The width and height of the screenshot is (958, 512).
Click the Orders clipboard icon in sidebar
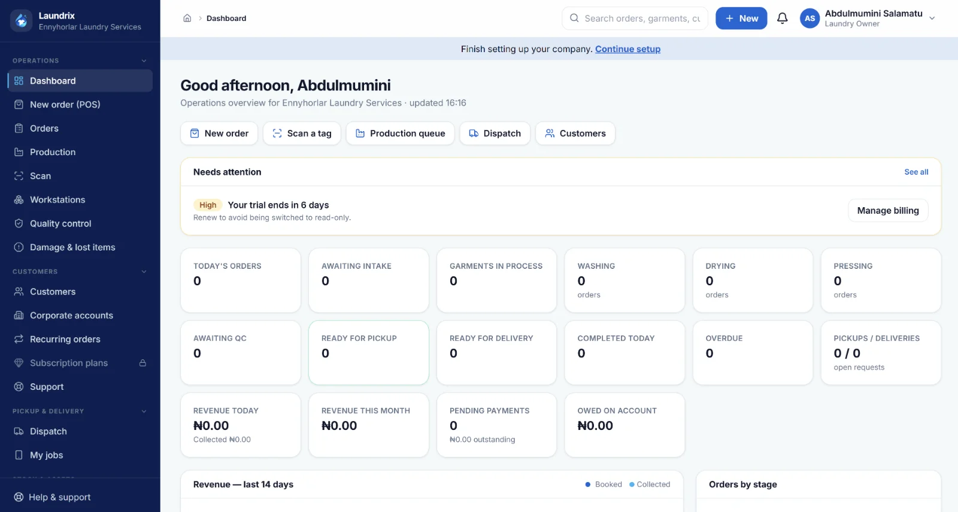19,128
